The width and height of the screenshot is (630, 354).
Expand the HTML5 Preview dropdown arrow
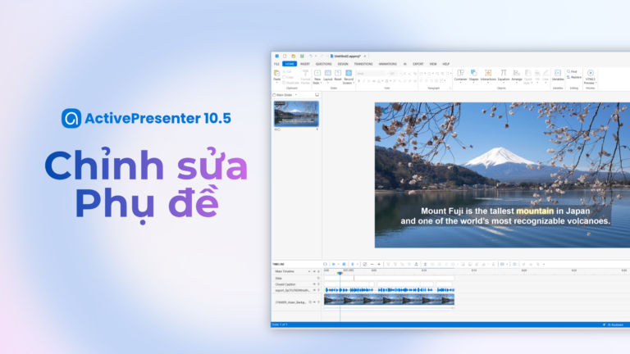(x=596, y=83)
